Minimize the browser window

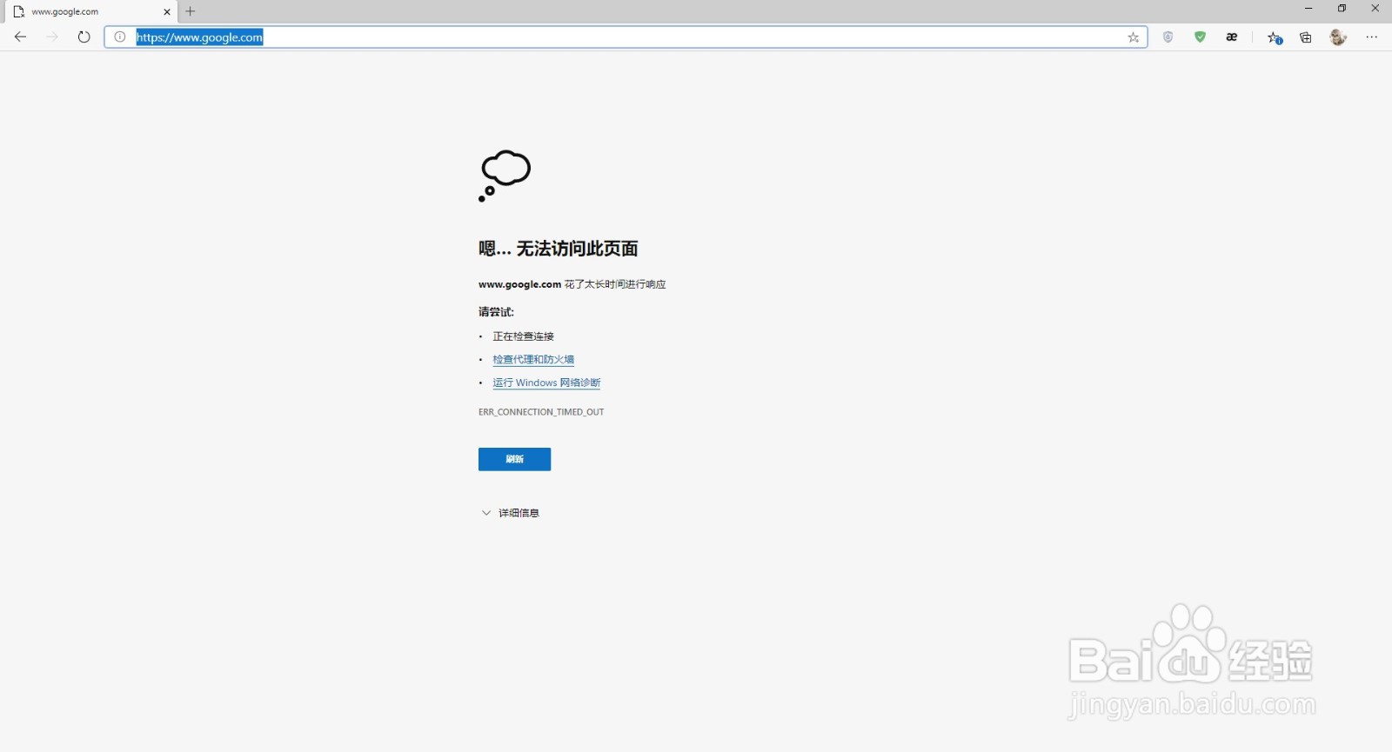[x=1308, y=9]
